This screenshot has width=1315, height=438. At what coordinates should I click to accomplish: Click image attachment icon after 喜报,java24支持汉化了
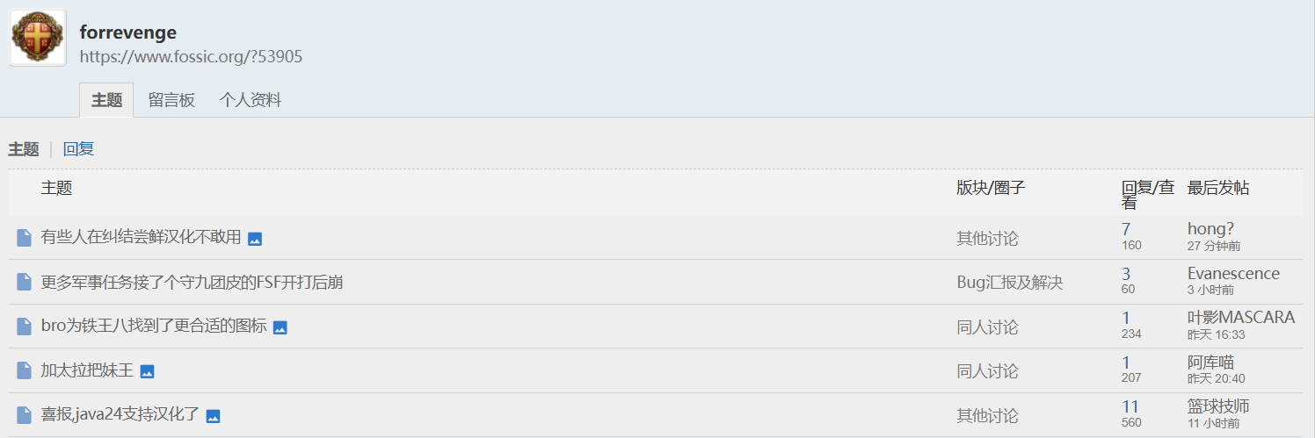coord(213,416)
